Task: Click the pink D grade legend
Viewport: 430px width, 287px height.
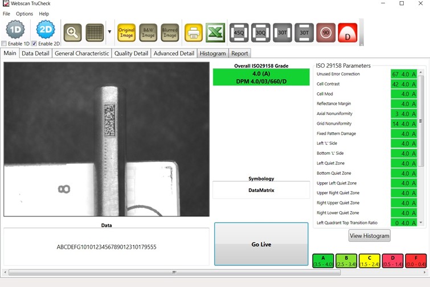Action: (x=392, y=261)
